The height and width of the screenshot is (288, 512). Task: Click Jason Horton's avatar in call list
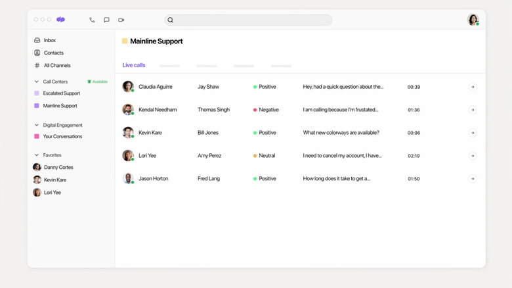pos(128,179)
